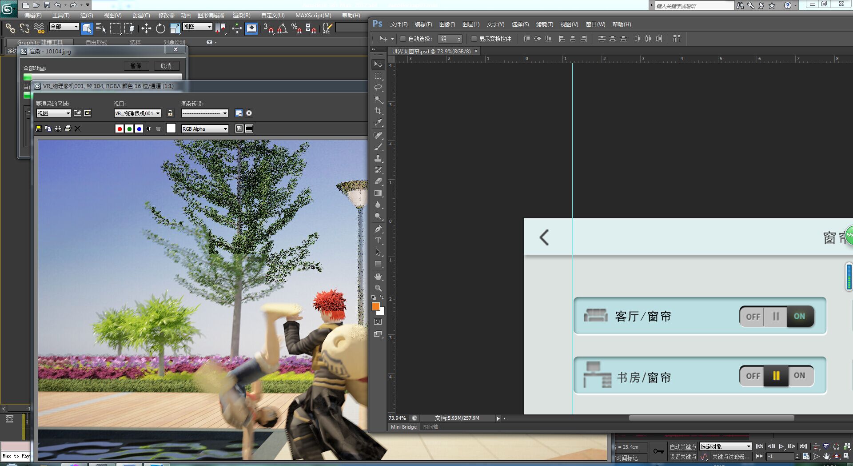The width and height of the screenshot is (853, 466).
Task: Open Photoshop 滤镜(T) menu
Action: tap(544, 24)
